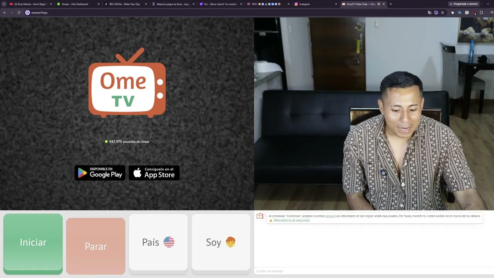Open the Google Play download badge

pyautogui.click(x=100, y=173)
